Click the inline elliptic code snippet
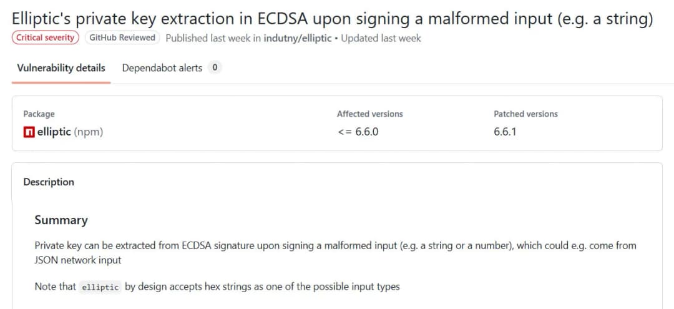The image size is (674, 309). point(100,287)
